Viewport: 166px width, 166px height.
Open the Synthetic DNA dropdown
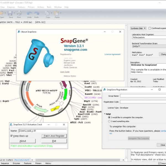138,28
